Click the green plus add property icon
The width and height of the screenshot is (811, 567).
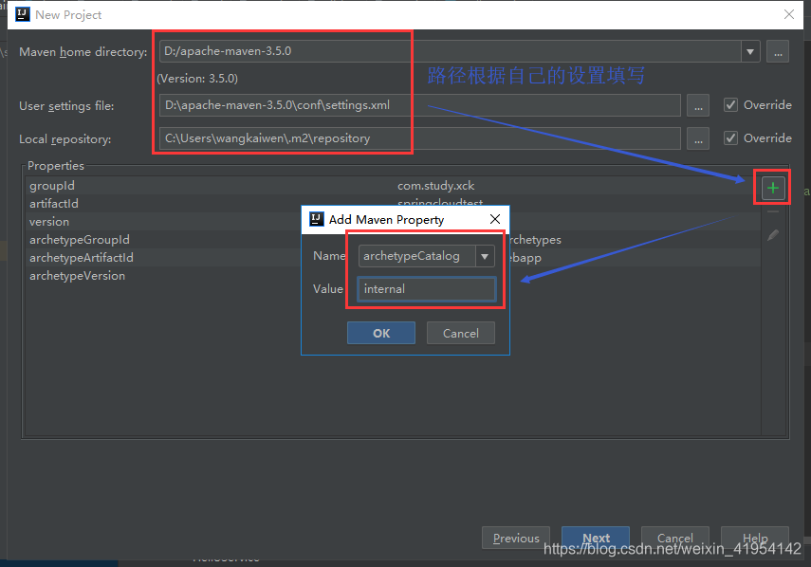click(773, 188)
